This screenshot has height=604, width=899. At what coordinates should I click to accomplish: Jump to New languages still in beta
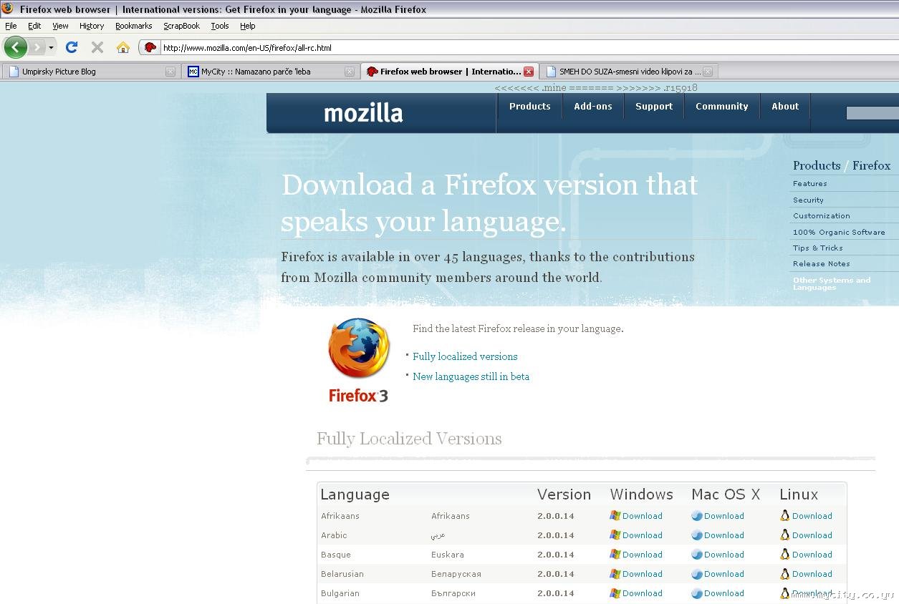click(x=471, y=376)
